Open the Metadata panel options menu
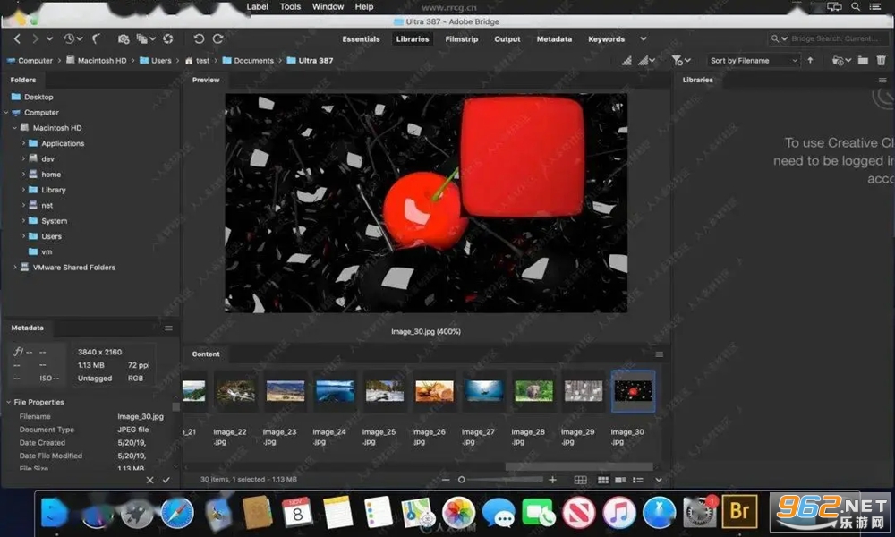This screenshot has width=895, height=537. tap(168, 328)
